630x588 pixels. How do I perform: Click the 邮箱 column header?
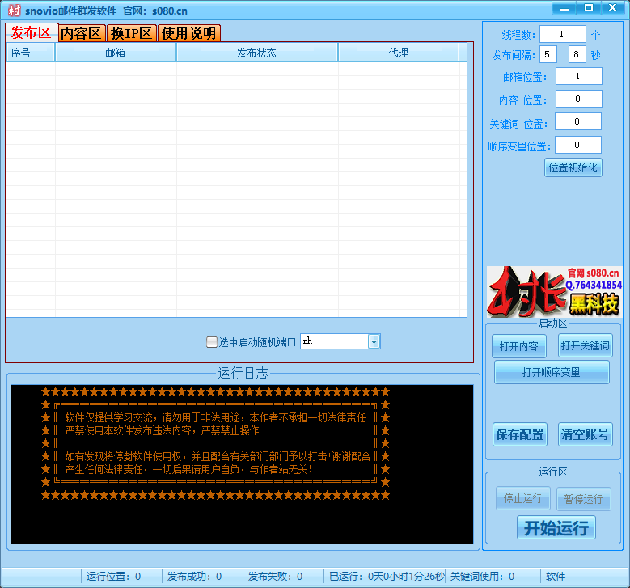116,53
